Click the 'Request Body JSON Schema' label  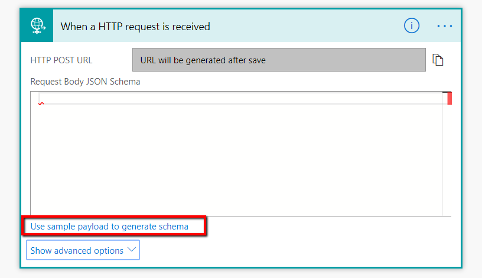pos(86,82)
